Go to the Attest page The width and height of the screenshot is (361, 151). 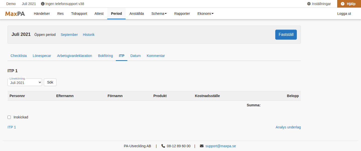coord(99,14)
